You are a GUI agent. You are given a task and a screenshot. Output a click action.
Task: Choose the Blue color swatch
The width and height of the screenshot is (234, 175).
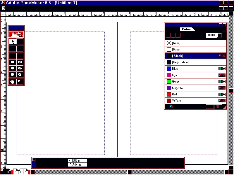[x=169, y=69]
